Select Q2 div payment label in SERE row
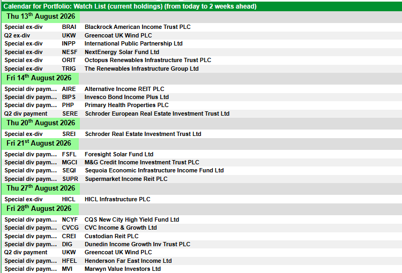The width and height of the screenshot is (402, 273). tap(26, 113)
